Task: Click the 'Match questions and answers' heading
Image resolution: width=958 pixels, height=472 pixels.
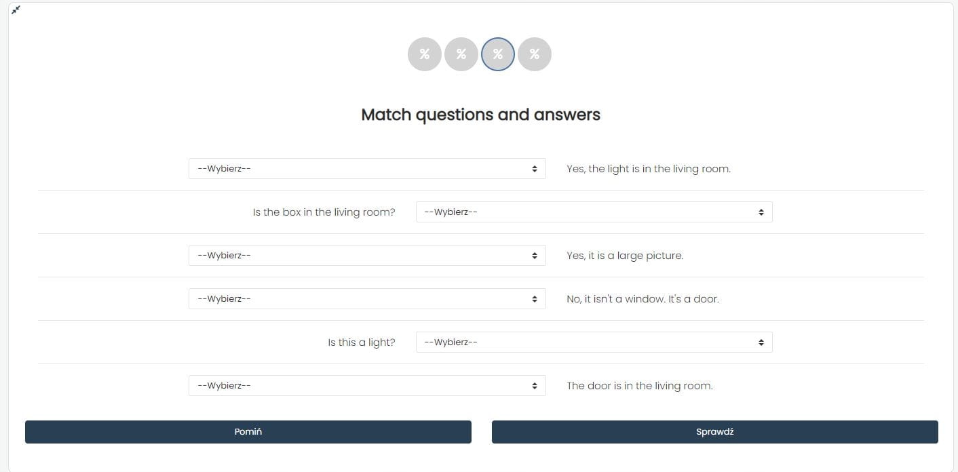Action: point(480,115)
